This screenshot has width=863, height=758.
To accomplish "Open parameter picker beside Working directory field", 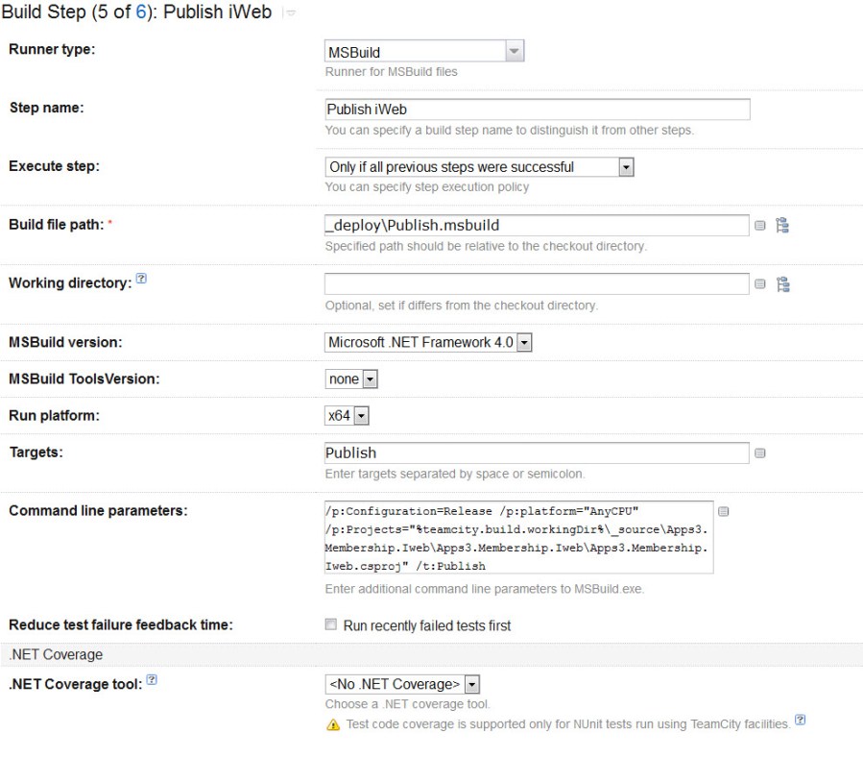I will (760, 284).
